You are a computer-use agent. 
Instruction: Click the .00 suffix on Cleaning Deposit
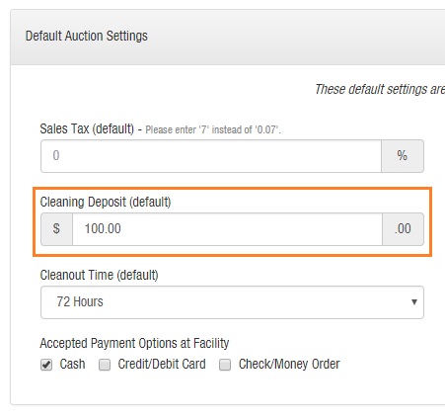[403, 229]
